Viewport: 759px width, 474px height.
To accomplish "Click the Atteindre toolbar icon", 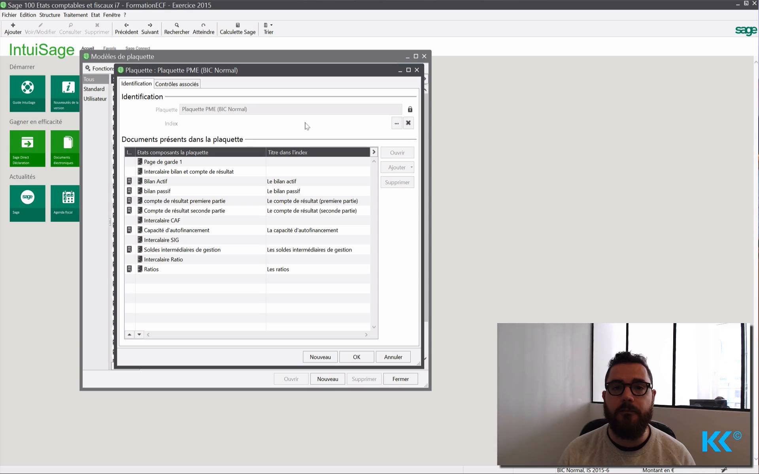I will [203, 28].
